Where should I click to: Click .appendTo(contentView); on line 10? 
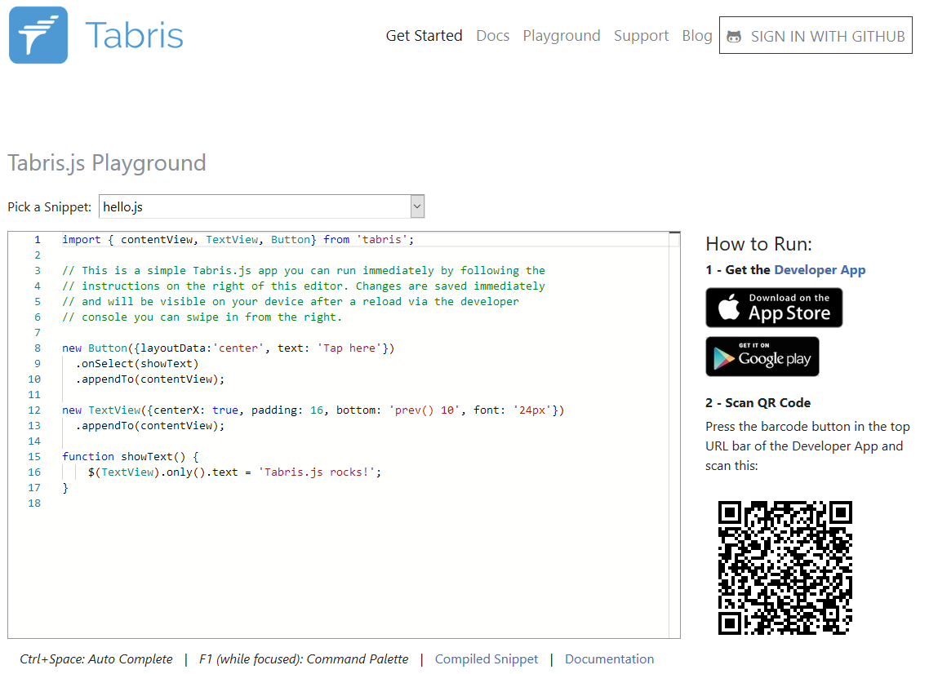click(150, 379)
